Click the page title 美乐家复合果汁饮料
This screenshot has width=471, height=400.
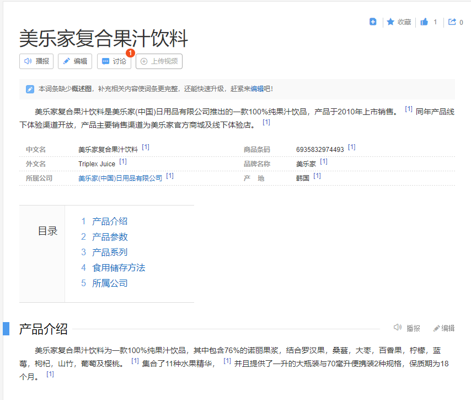click(104, 39)
